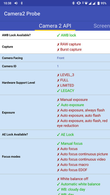This screenshot has height=195, width=110.
Task: Open the Screen tab
Action: [102, 26]
